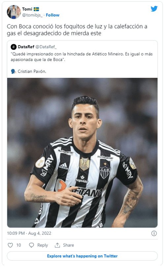The image size is (165, 269).
Task: Click the share upload arrow icon
Action: coord(57,245)
